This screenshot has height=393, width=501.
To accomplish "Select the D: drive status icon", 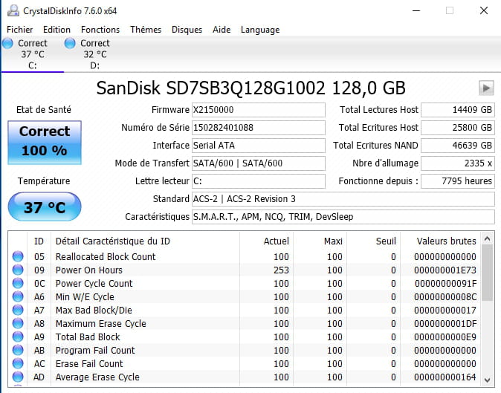I will coord(70,43).
